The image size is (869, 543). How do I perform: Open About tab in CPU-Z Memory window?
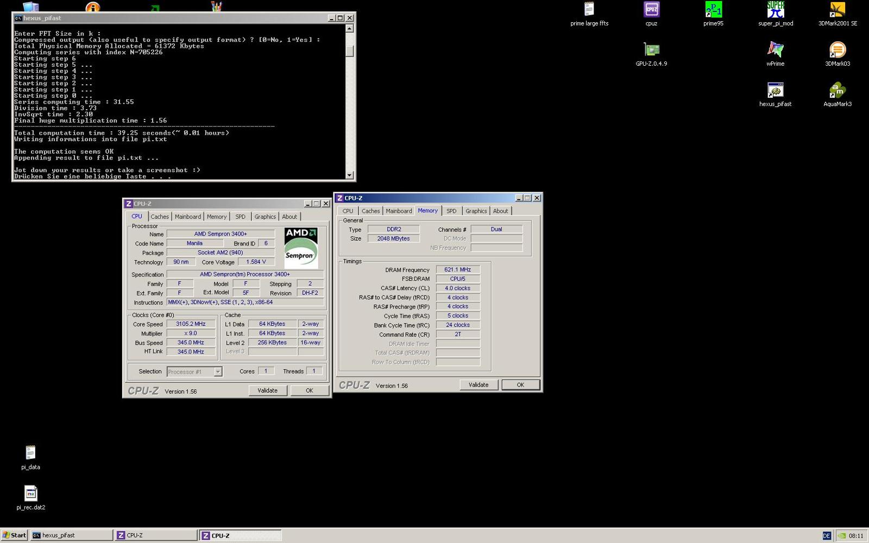coord(501,211)
